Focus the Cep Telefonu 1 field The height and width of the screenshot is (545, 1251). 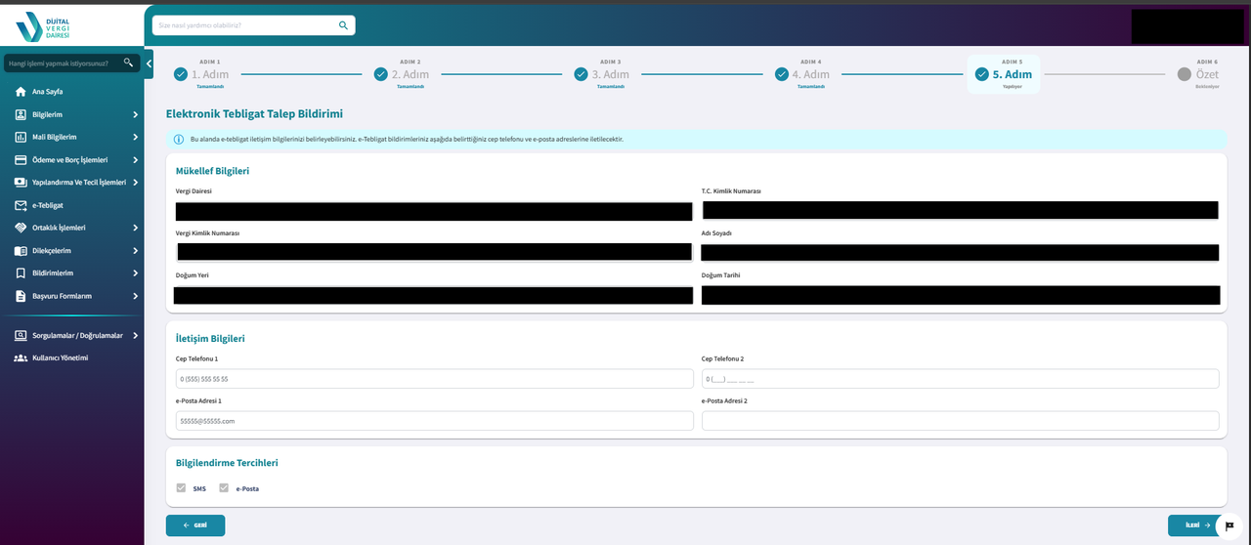point(434,379)
